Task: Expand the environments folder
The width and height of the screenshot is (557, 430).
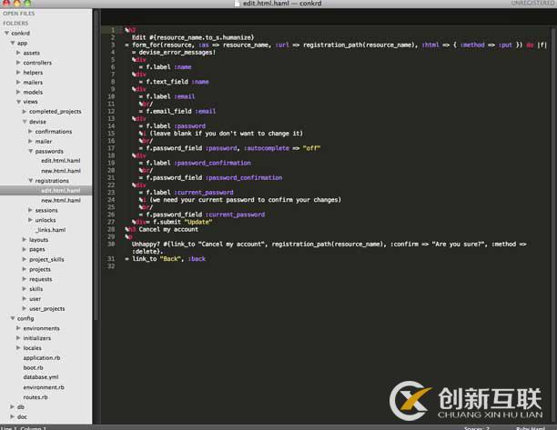Action: click(18, 328)
